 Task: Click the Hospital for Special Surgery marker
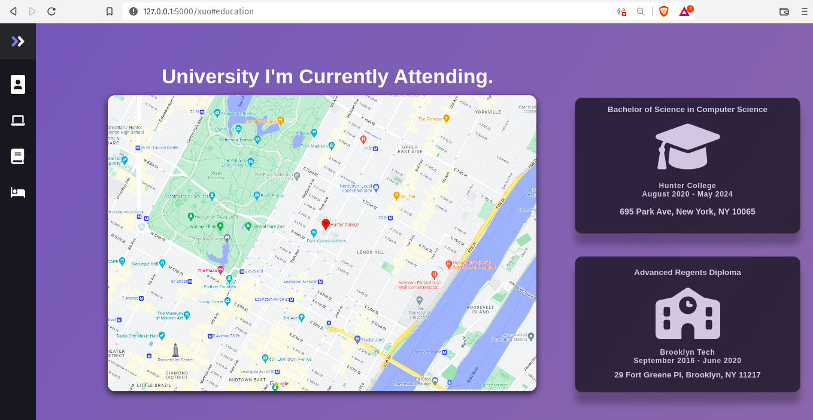point(448,264)
